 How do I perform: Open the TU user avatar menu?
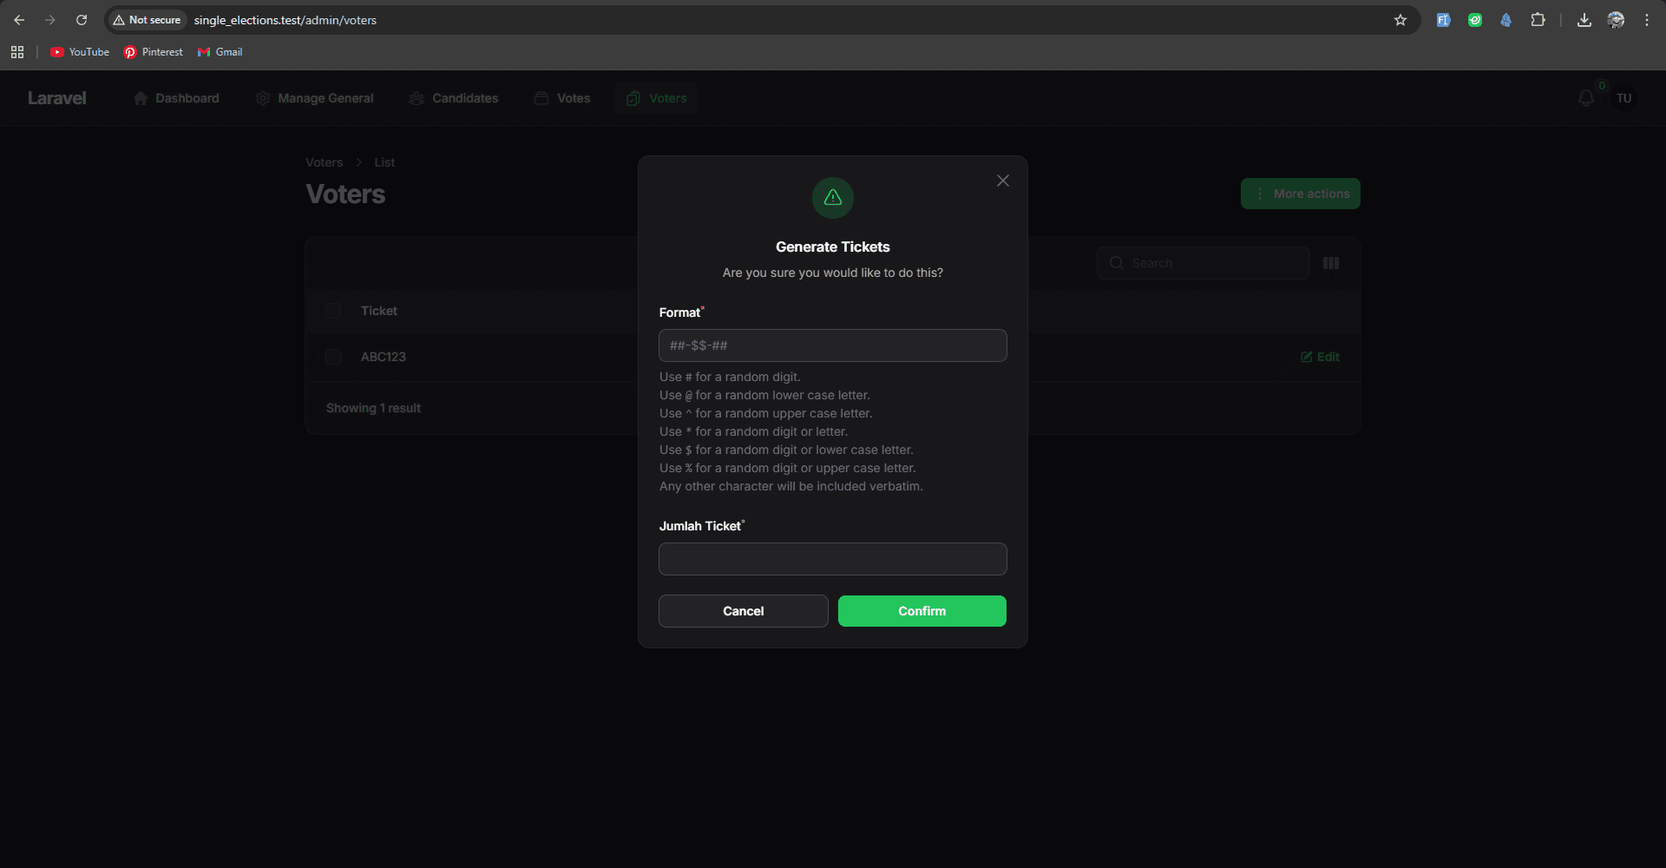1623,99
